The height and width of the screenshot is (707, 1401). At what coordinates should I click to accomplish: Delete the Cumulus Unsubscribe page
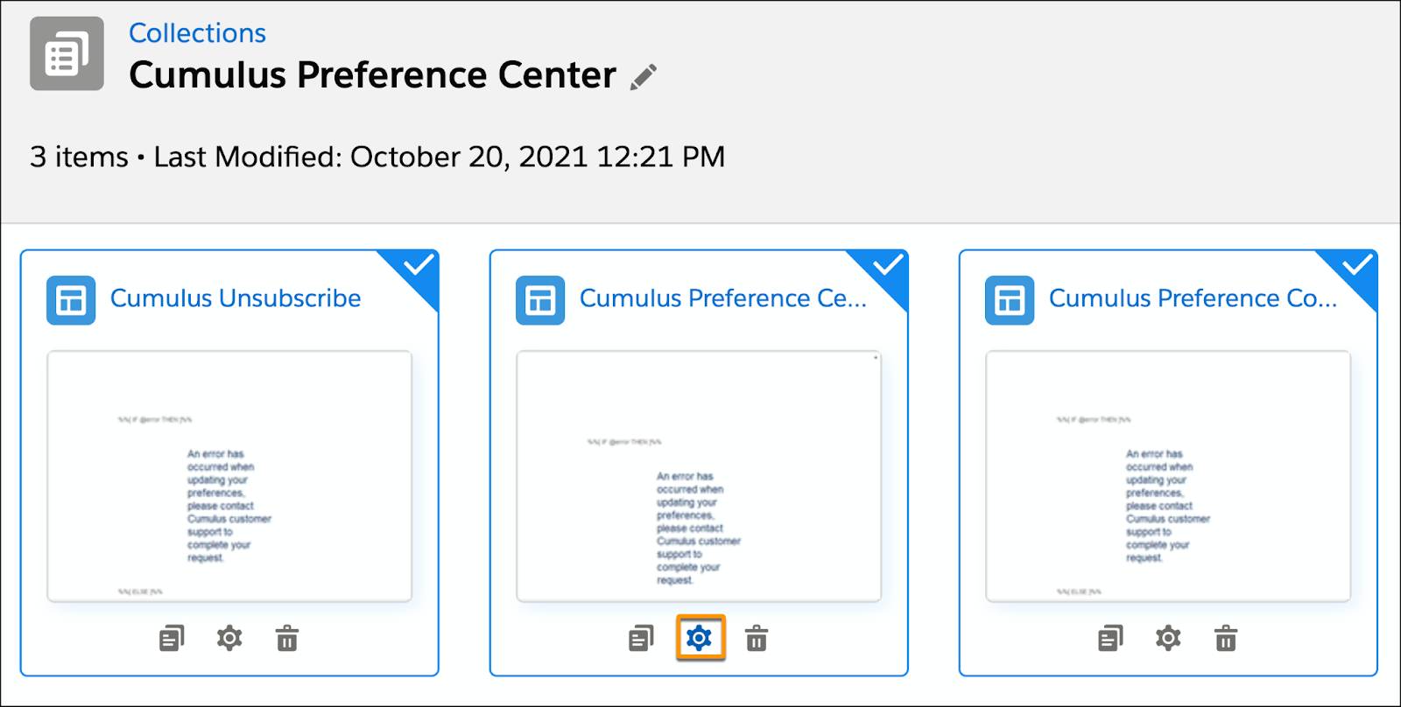pyautogui.click(x=288, y=639)
